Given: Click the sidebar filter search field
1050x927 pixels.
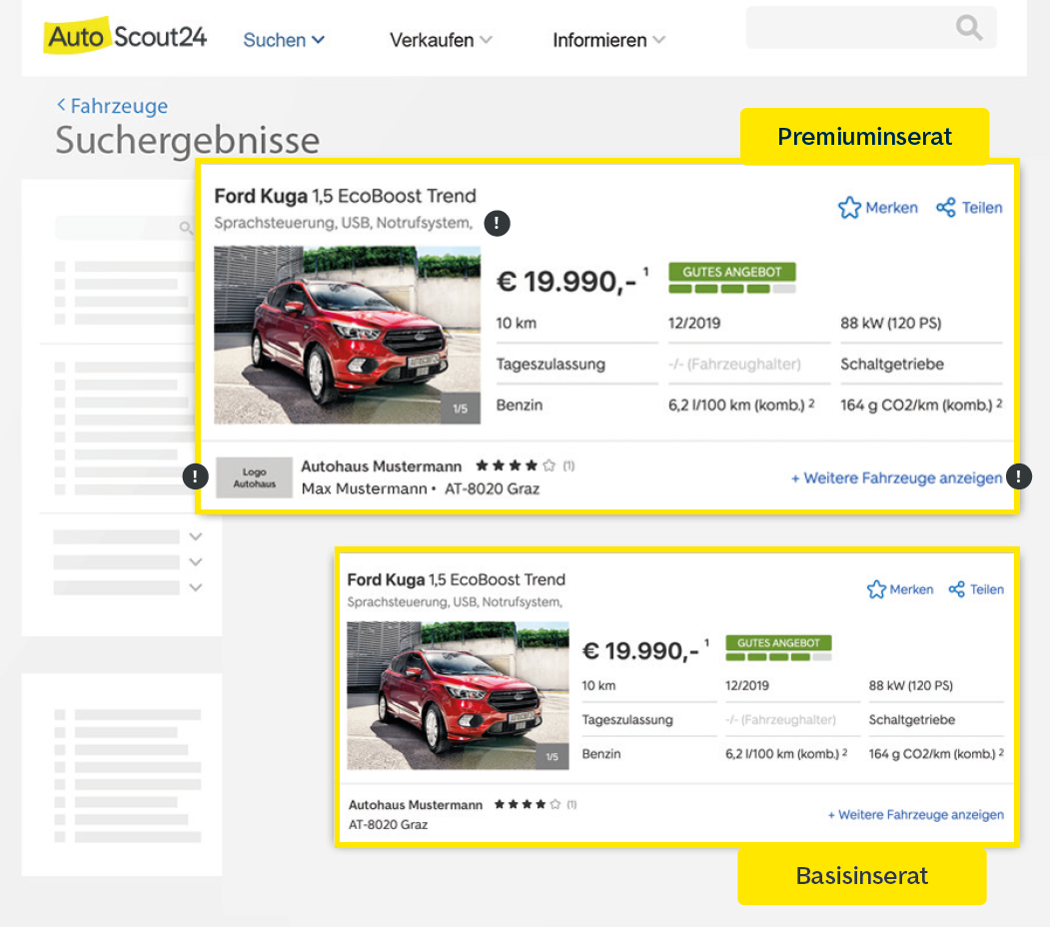Looking at the screenshot, I should coord(125,228).
